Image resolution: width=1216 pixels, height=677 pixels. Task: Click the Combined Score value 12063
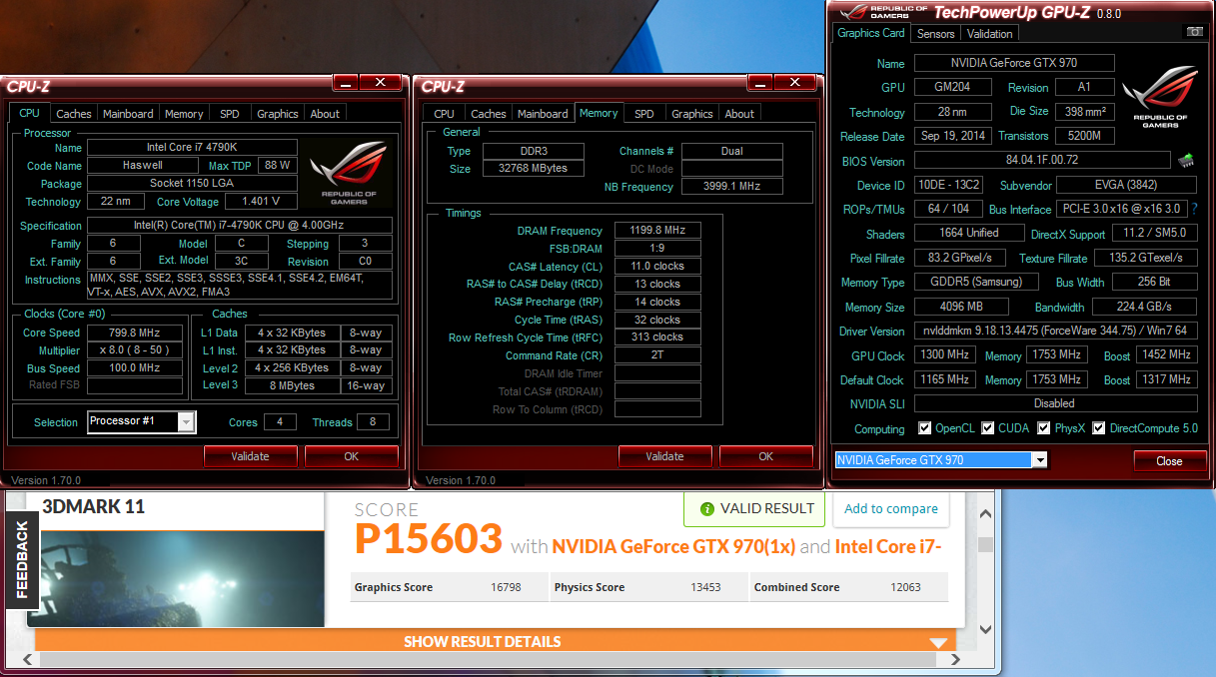[905, 587]
